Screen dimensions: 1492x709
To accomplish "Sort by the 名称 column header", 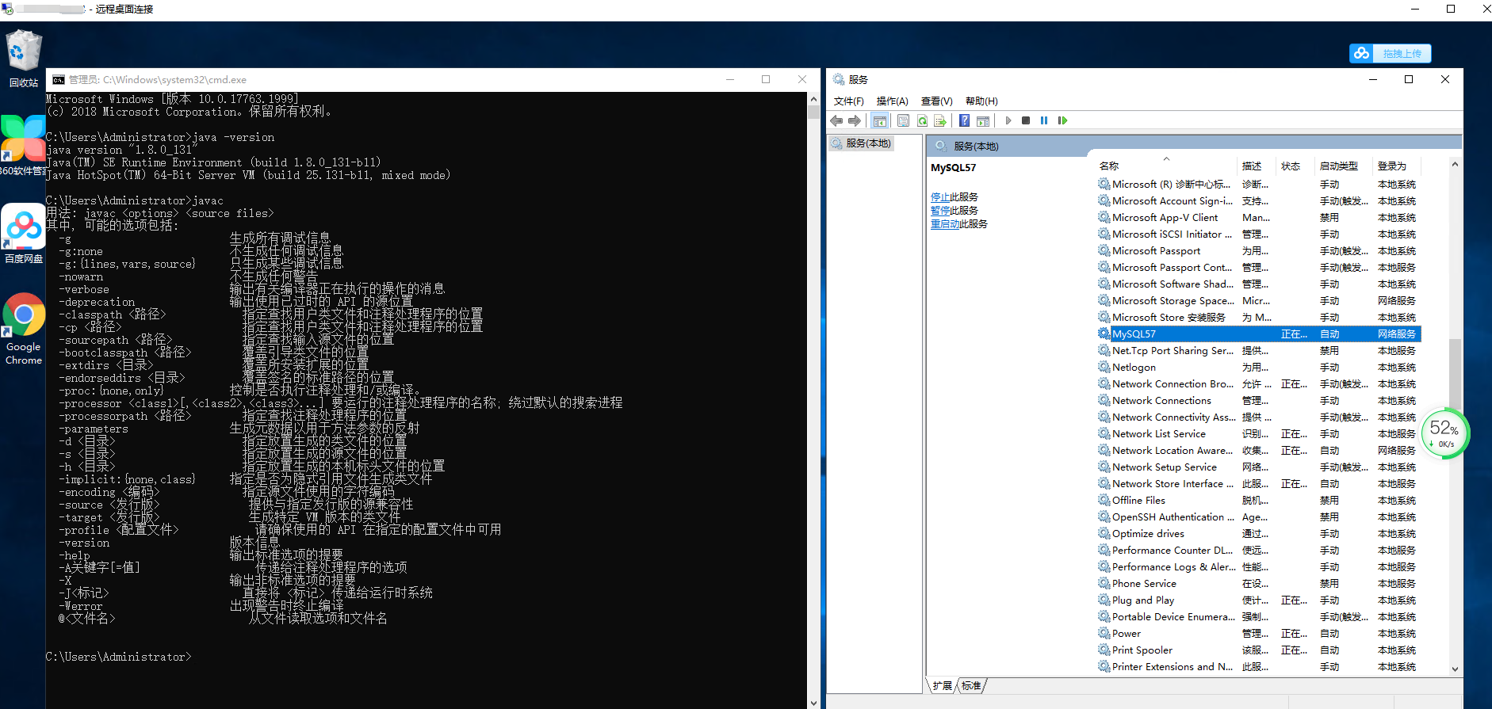I will (1165, 166).
